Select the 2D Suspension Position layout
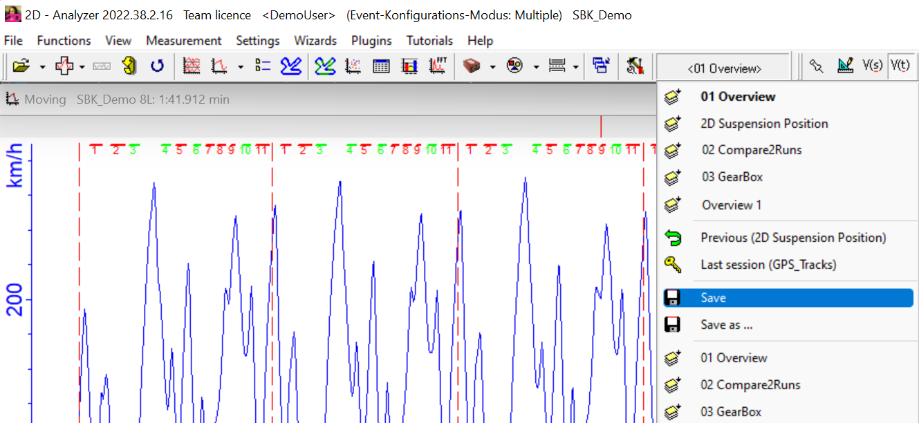Screen dimensions: 919x423 pos(763,124)
